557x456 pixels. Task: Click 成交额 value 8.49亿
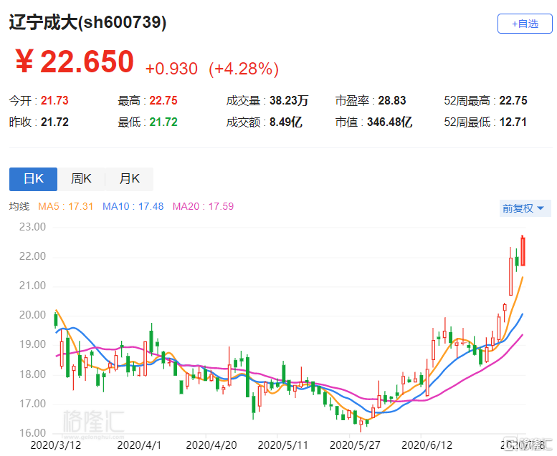click(285, 122)
